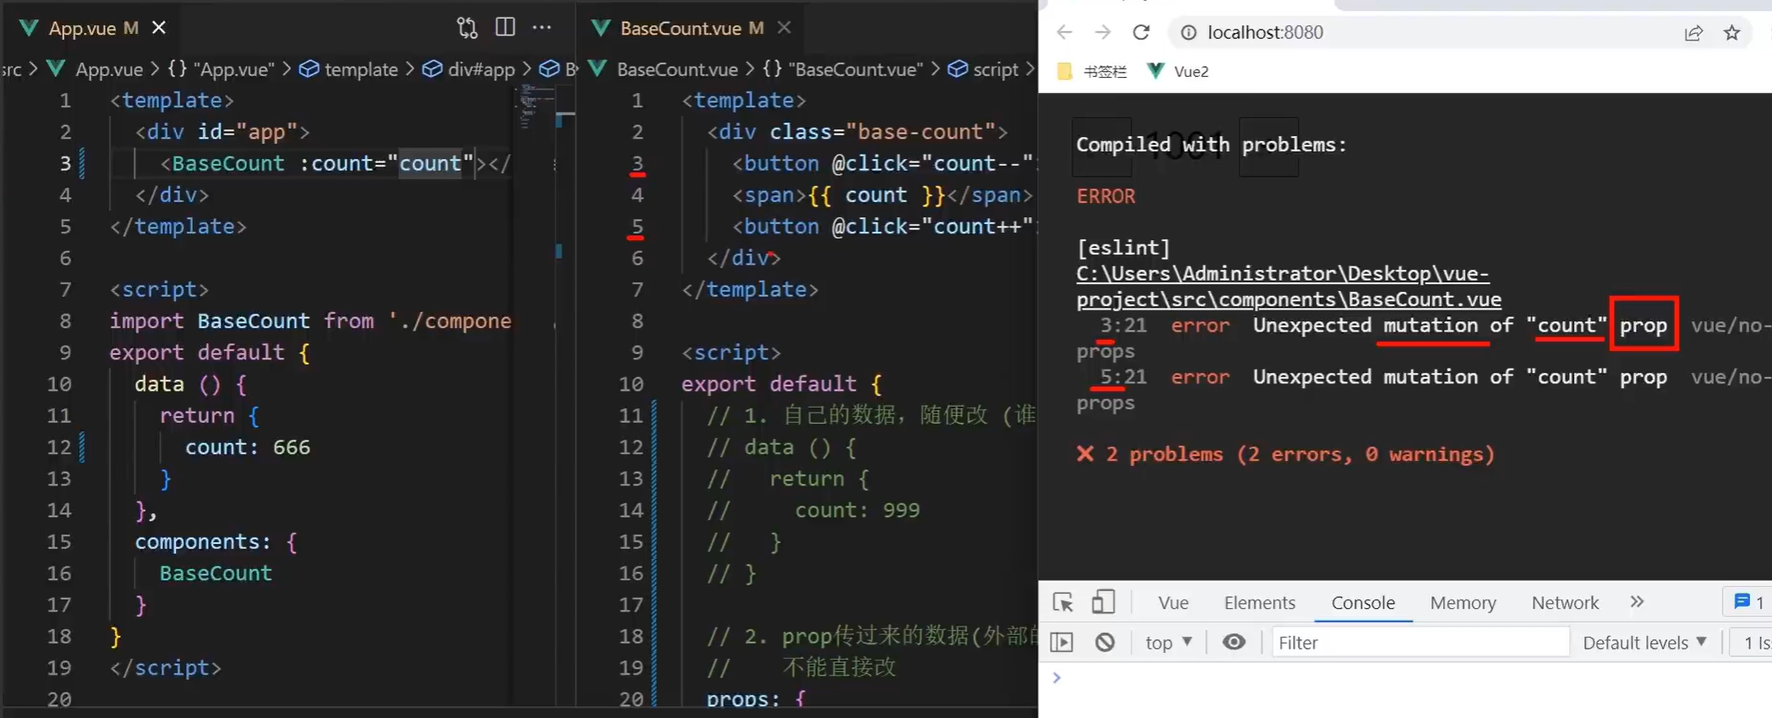Show more DevTools tabs chevron
Viewport: 1772px width, 718px height.
(1637, 602)
